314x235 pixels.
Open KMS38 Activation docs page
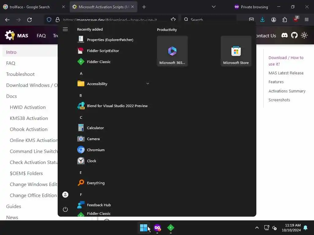tap(29, 118)
